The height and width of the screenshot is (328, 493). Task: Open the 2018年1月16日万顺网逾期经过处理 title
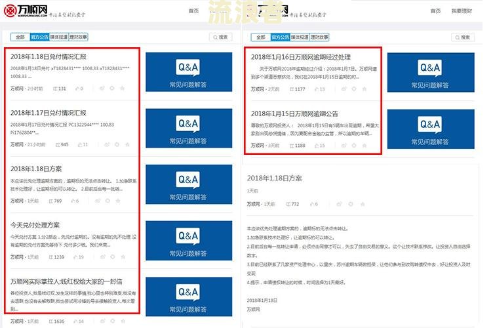point(300,57)
